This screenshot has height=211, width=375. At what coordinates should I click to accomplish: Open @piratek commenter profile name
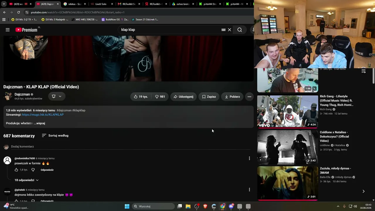tap(20, 190)
